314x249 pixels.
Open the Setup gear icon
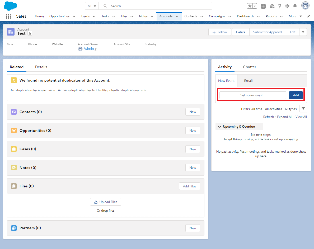click(x=287, y=6)
